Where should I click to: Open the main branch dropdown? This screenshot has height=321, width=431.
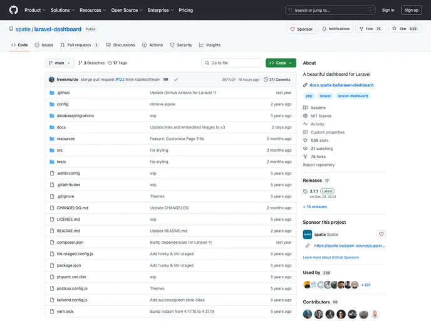pos(60,63)
